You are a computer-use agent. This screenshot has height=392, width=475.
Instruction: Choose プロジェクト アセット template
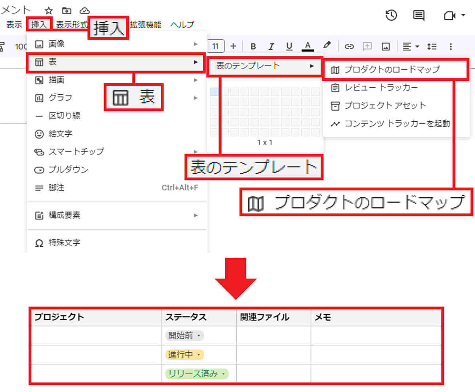click(x=396, y=106)
